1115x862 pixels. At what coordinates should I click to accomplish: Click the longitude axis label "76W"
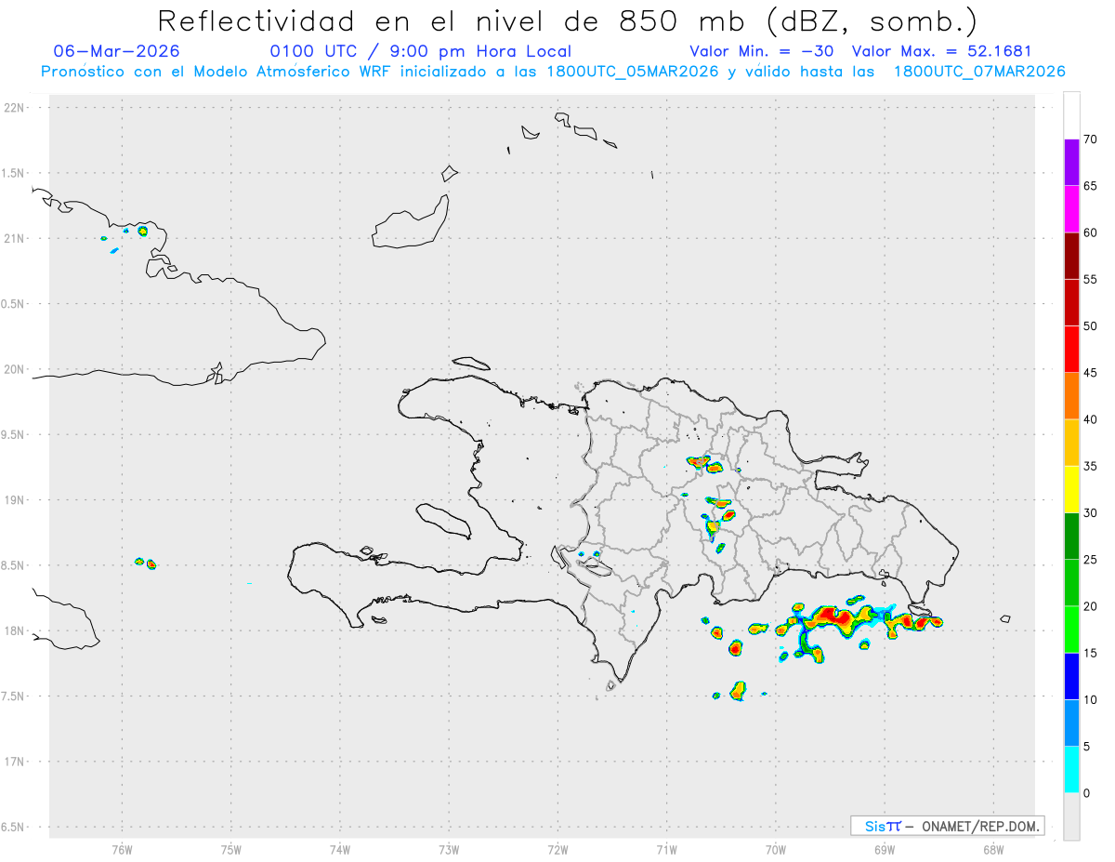click(122, 850)
